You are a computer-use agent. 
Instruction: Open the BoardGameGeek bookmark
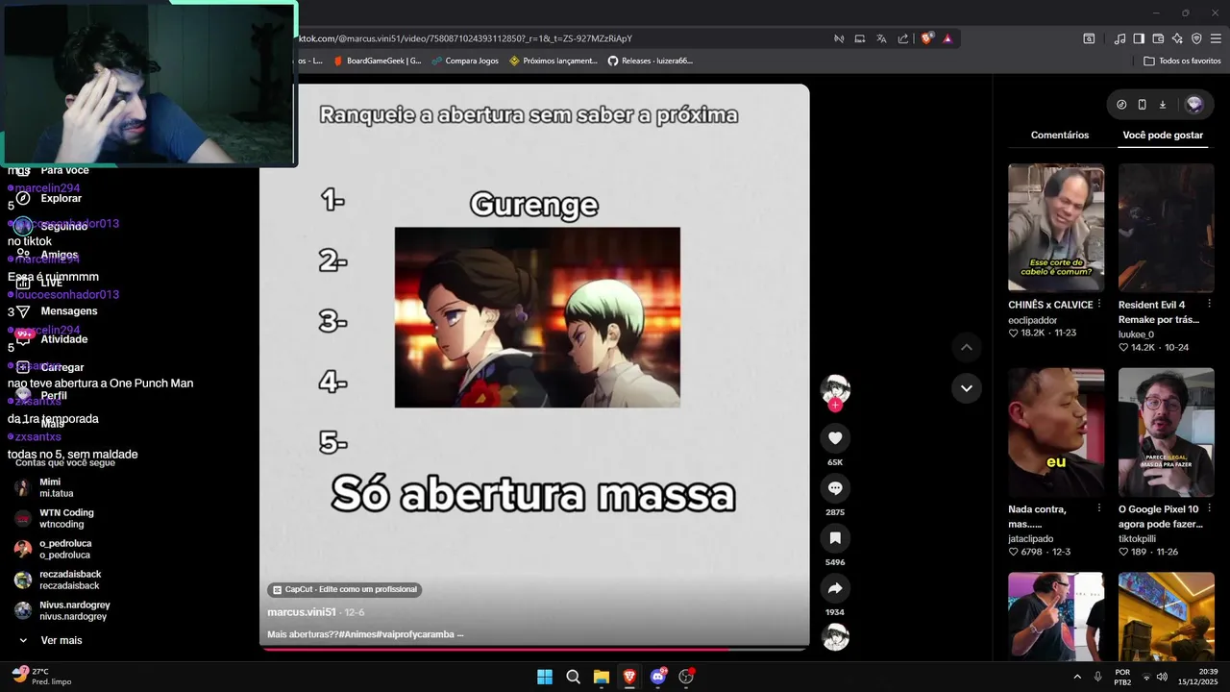[378, 61]
